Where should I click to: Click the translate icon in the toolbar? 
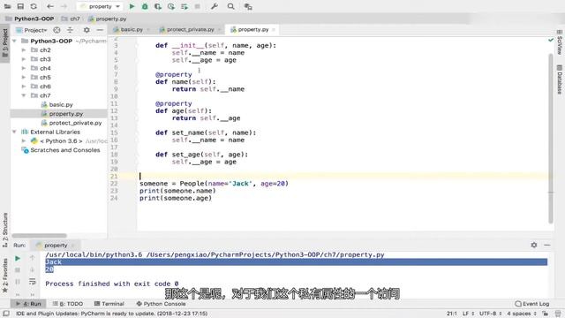point(248,6)
